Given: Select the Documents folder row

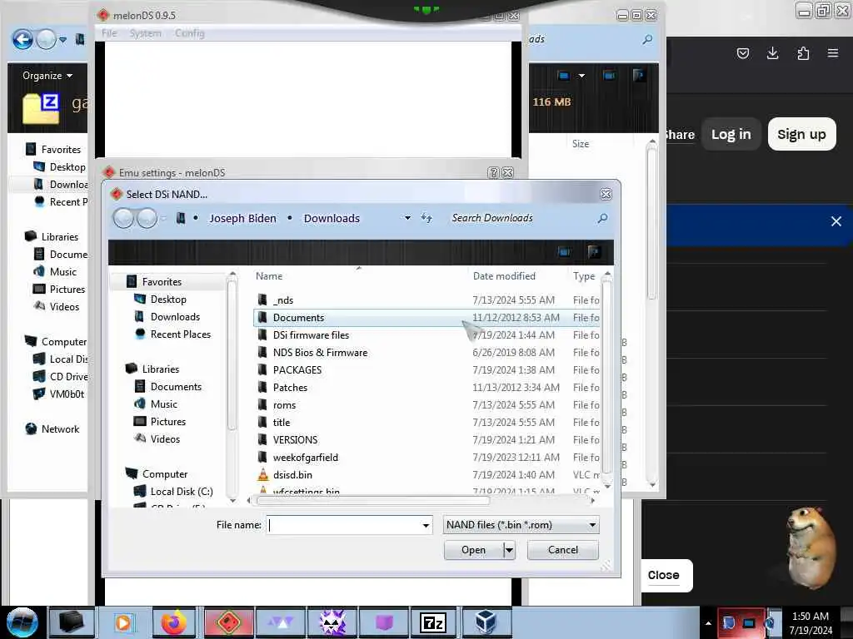Looking at the screenshot, I should [427, 317].
